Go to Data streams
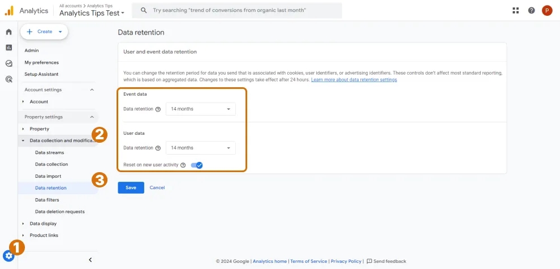Image resolution: width=560 pixels, height=269 pixels. 50,152
